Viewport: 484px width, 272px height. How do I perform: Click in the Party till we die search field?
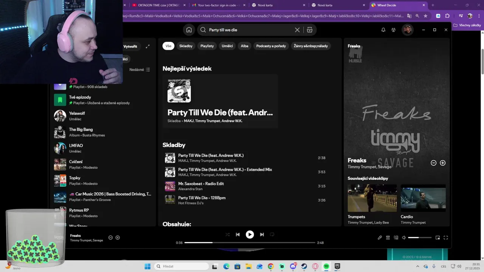(x=250, y=30)
